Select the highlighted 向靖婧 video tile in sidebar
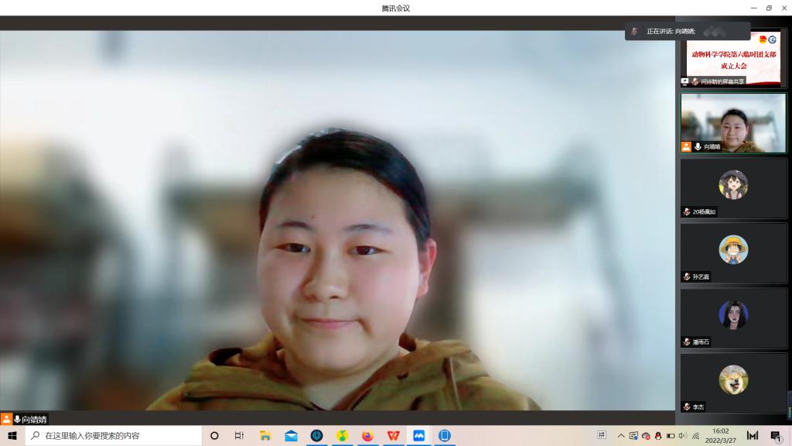 tap(733, 122)
